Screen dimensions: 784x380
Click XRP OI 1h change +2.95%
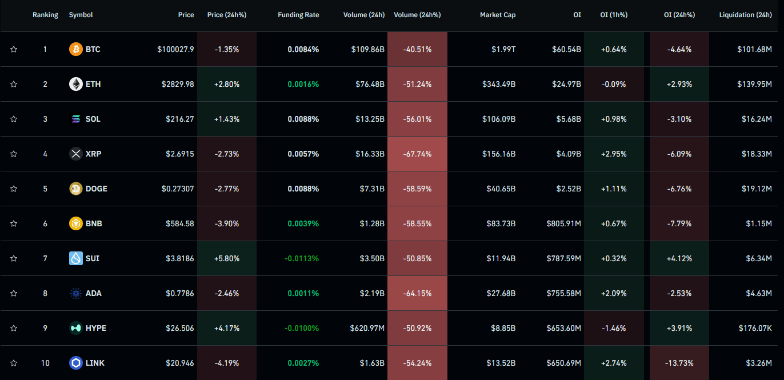[614, 154]
